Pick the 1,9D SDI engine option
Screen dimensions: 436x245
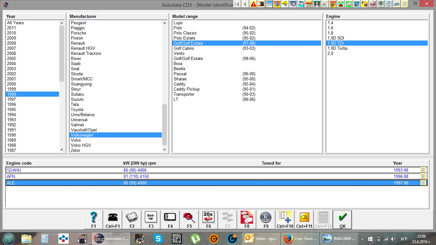pos(336,38)
